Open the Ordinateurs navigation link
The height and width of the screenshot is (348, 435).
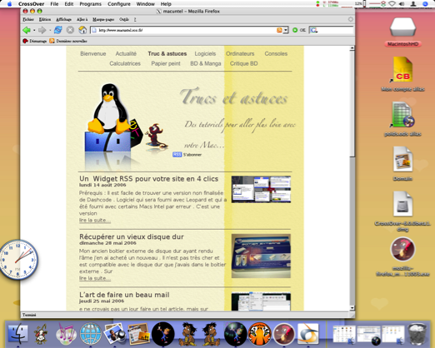tap(240, 53)
